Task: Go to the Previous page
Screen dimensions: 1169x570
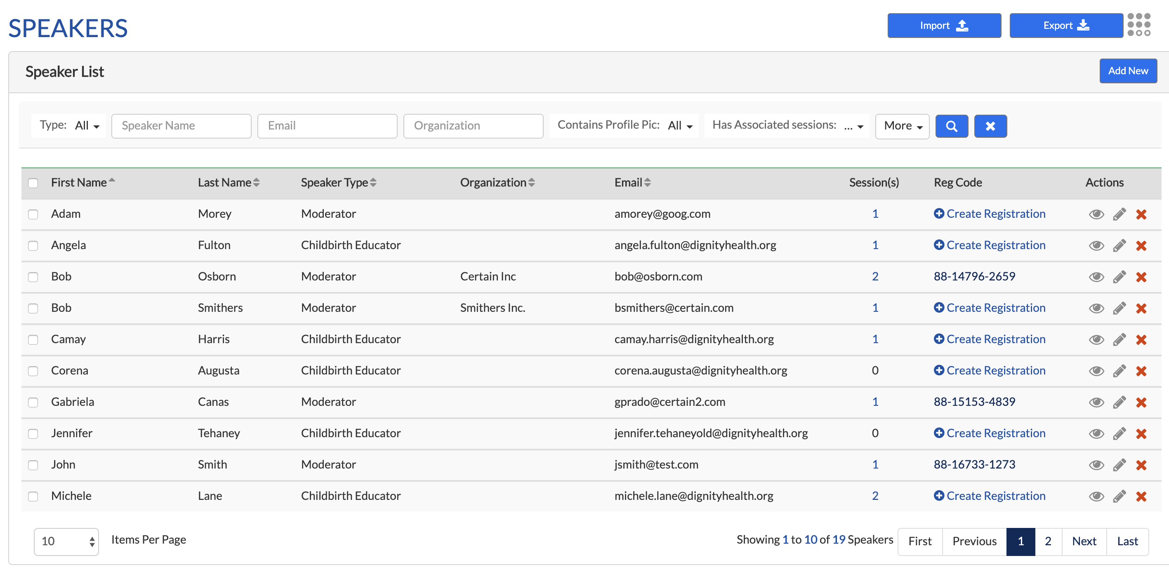Action: tap(974, 541)
